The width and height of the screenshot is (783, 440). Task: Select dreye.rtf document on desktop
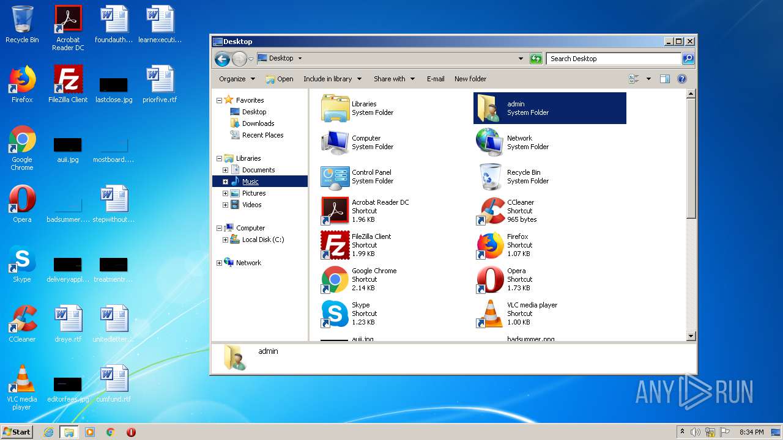click(68, 324)
